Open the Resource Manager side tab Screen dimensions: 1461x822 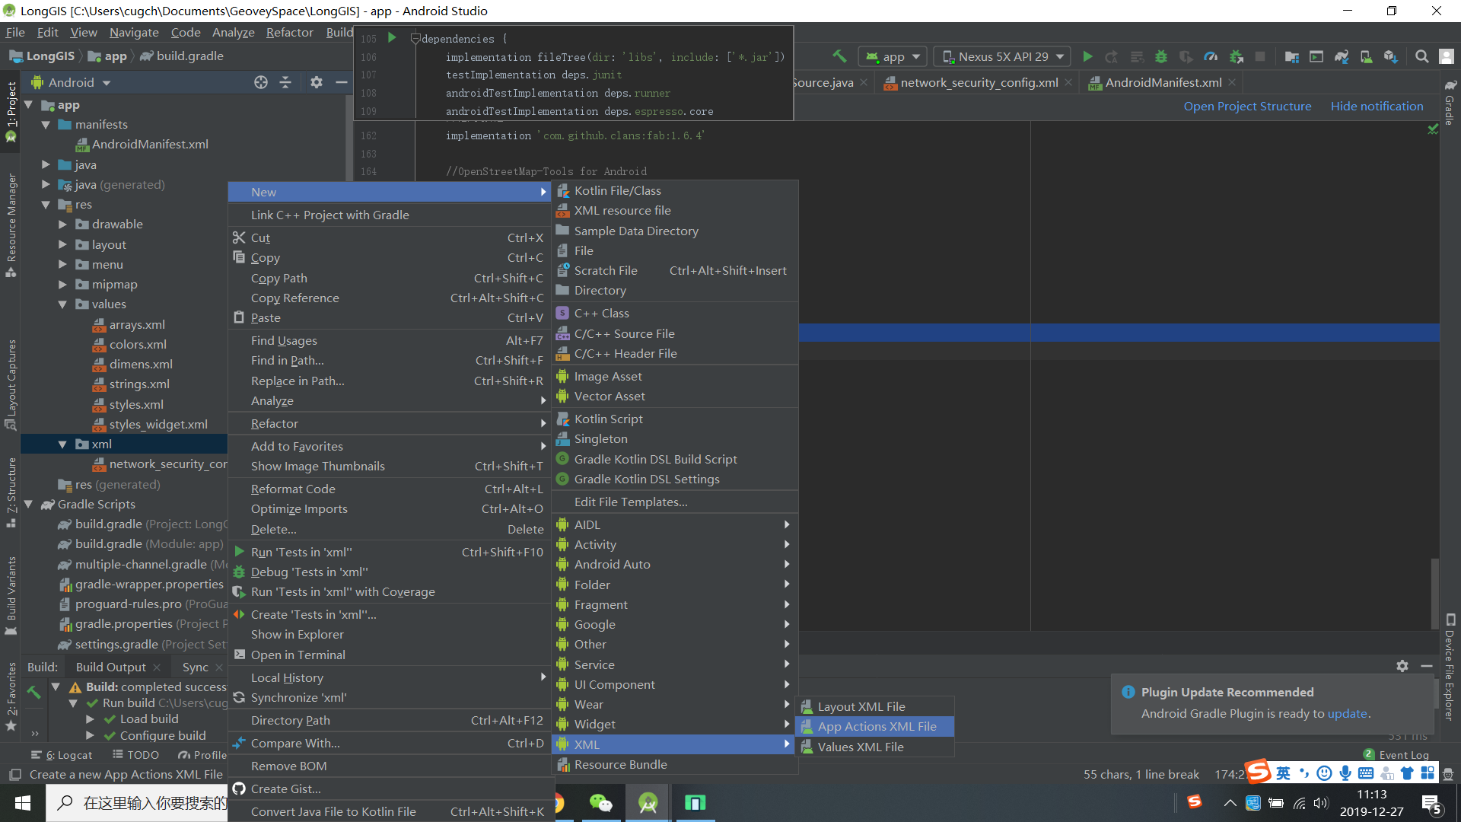click(x=11, y=225)
